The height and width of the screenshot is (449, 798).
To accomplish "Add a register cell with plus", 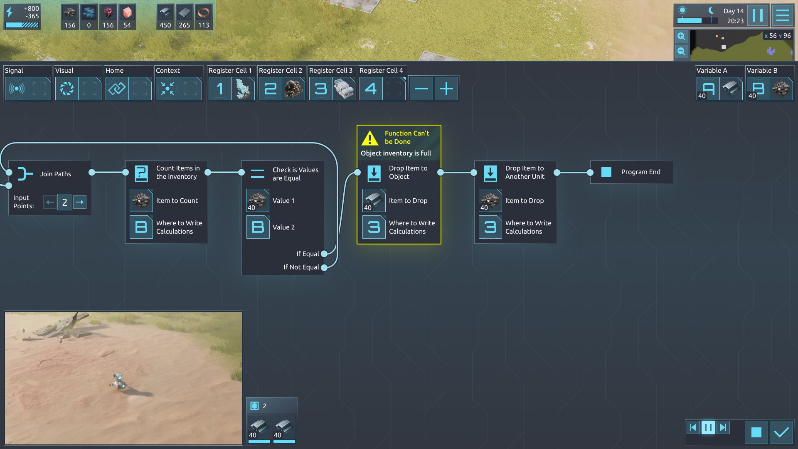I will coord(446,89).
